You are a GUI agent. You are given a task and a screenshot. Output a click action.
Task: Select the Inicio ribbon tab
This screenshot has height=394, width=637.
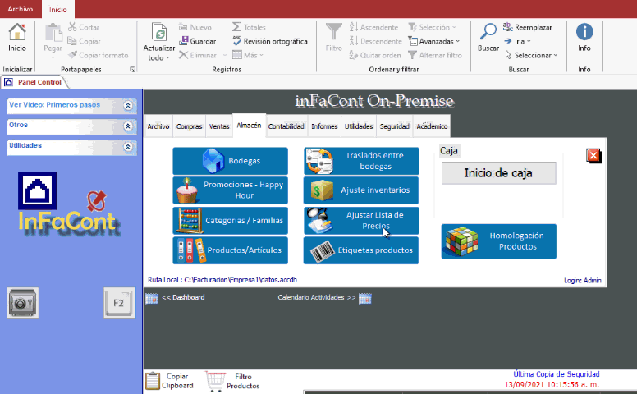coord(57,9)
